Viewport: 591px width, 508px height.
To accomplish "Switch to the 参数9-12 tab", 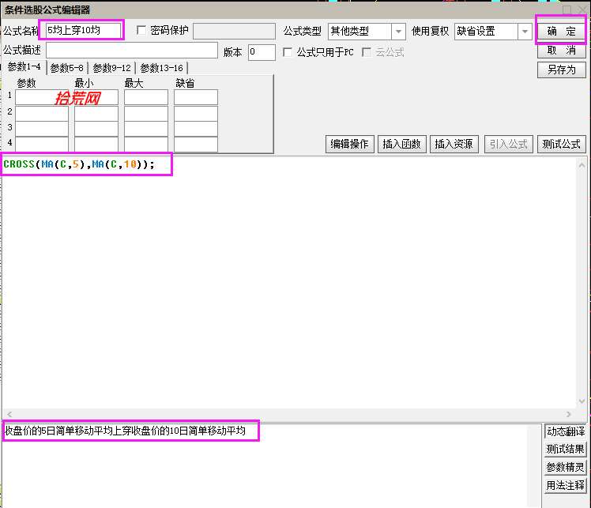I will (x=111, y=68).
